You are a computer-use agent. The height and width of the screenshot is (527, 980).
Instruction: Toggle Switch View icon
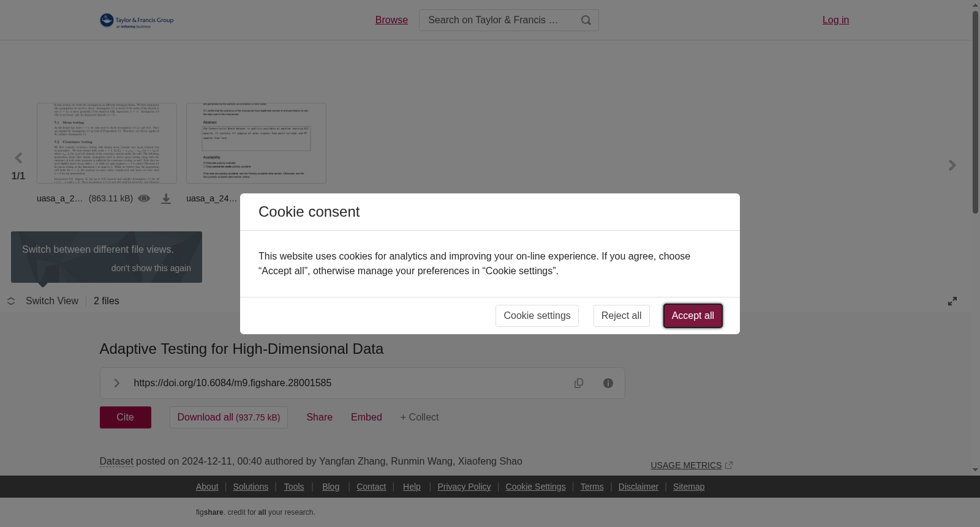(11, 301)
